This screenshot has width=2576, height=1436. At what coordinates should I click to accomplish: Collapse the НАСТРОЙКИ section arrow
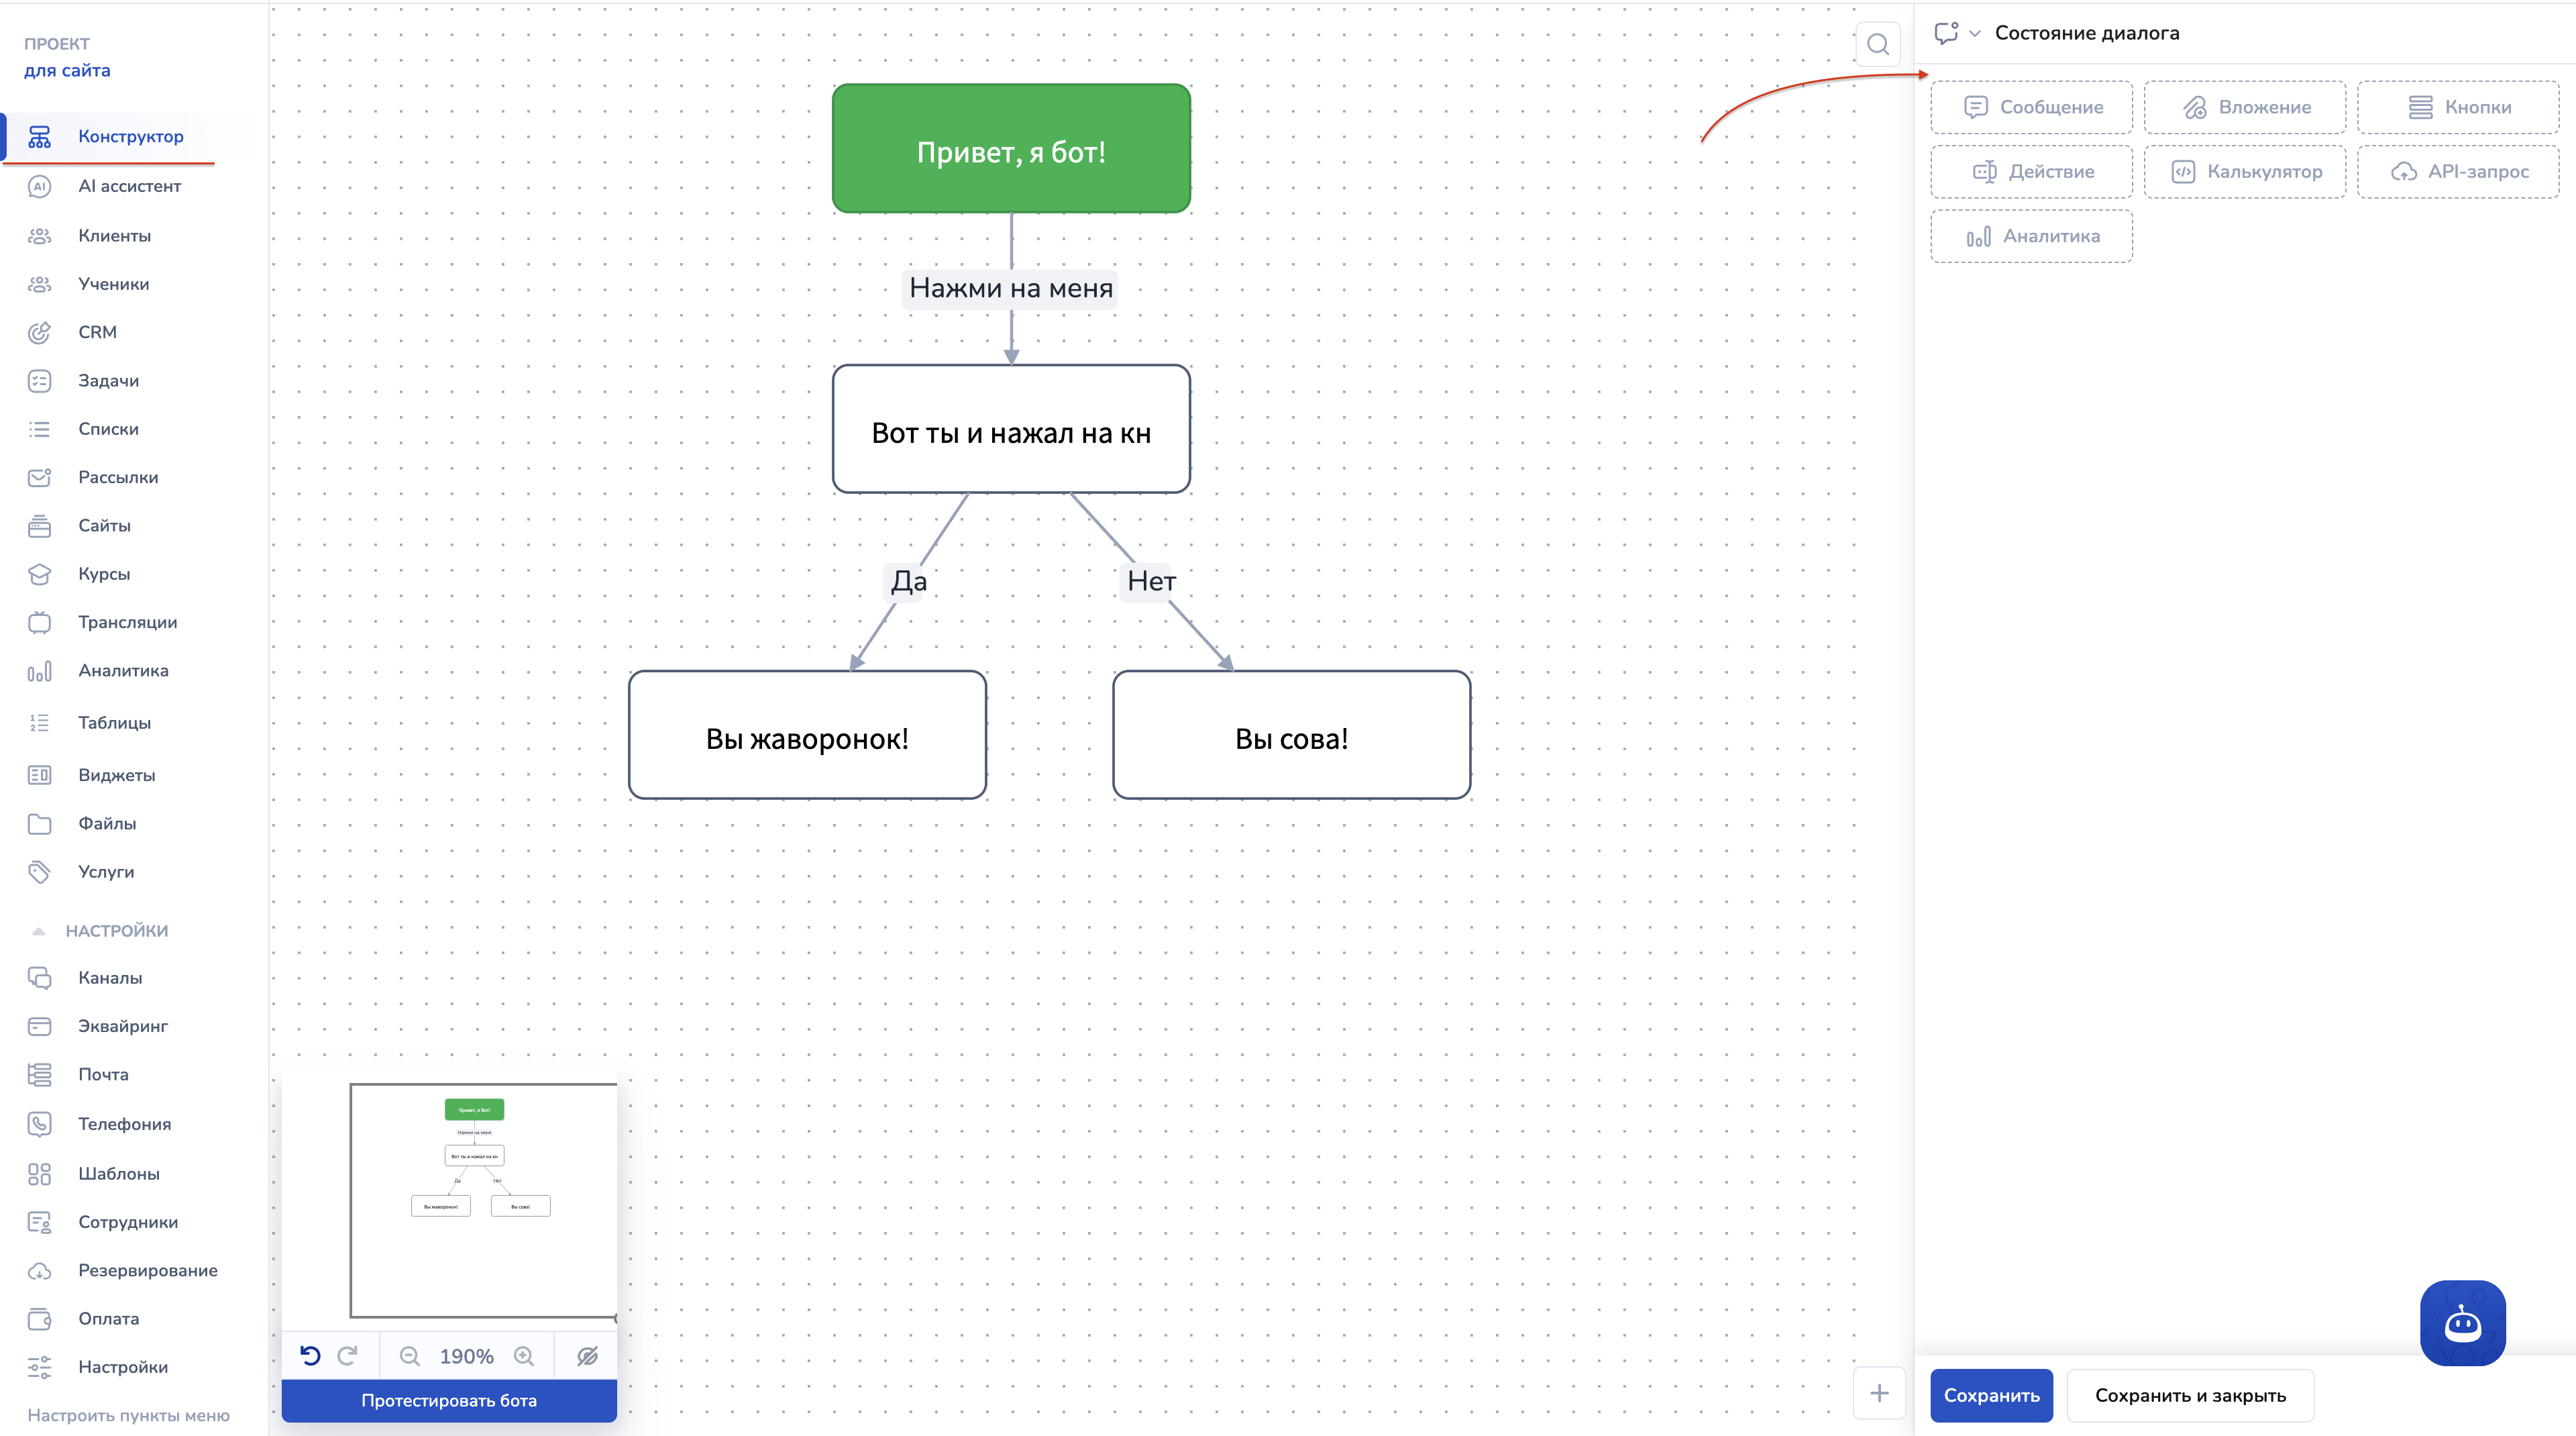coord(39,930)
